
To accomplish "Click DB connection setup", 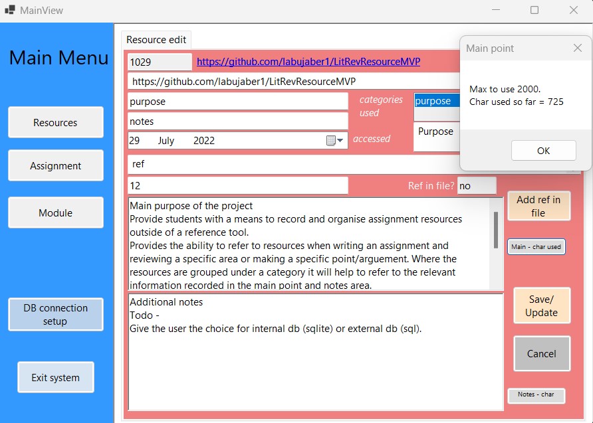I will point(55,314).
